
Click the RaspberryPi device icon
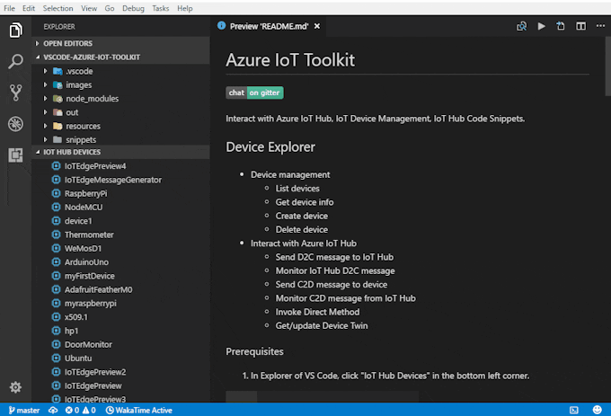pos(56,193)
